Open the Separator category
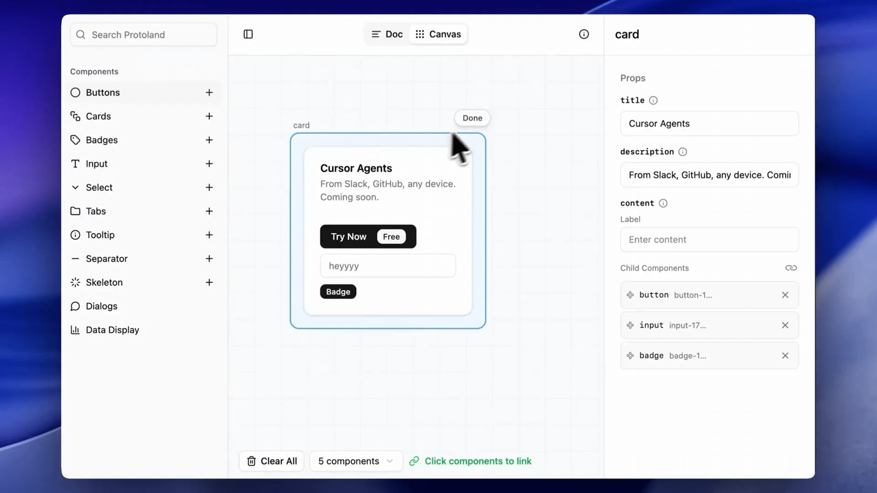Image resolution: width=877 pixels, height=493 pixels. 143,259
